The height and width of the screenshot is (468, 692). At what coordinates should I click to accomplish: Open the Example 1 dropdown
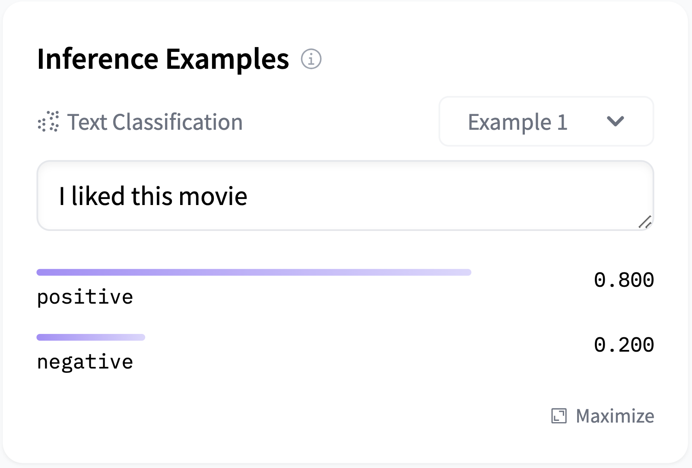point(546,122)
